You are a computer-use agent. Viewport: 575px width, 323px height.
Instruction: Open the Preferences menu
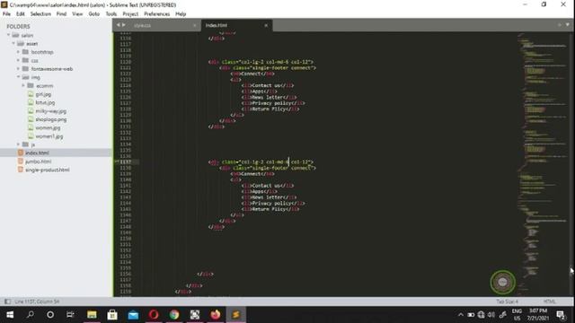[156, 14]
